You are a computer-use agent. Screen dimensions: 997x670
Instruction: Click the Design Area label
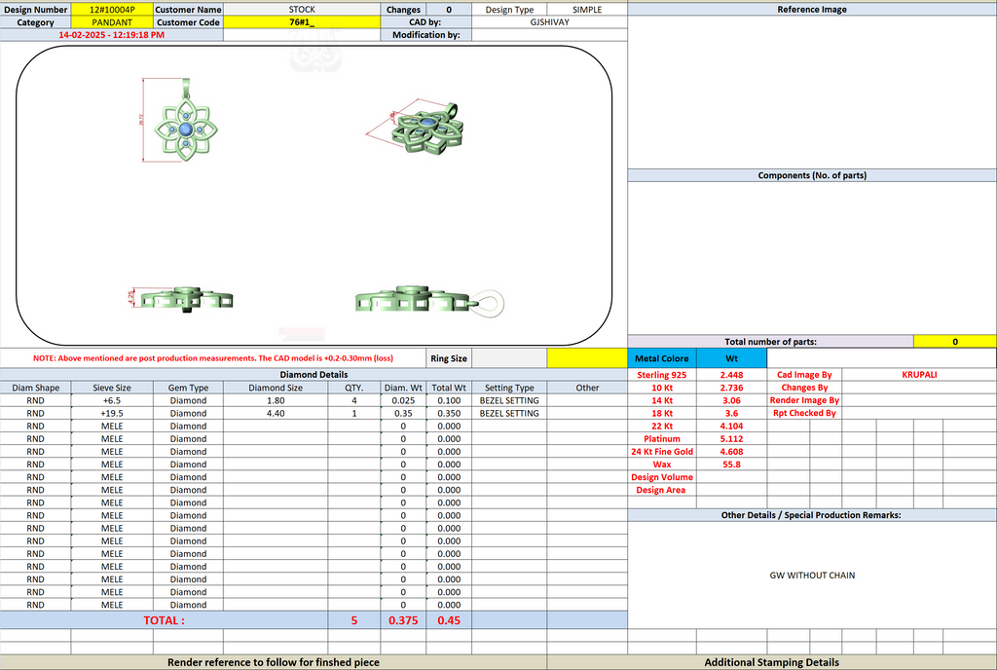pos(661,490)
